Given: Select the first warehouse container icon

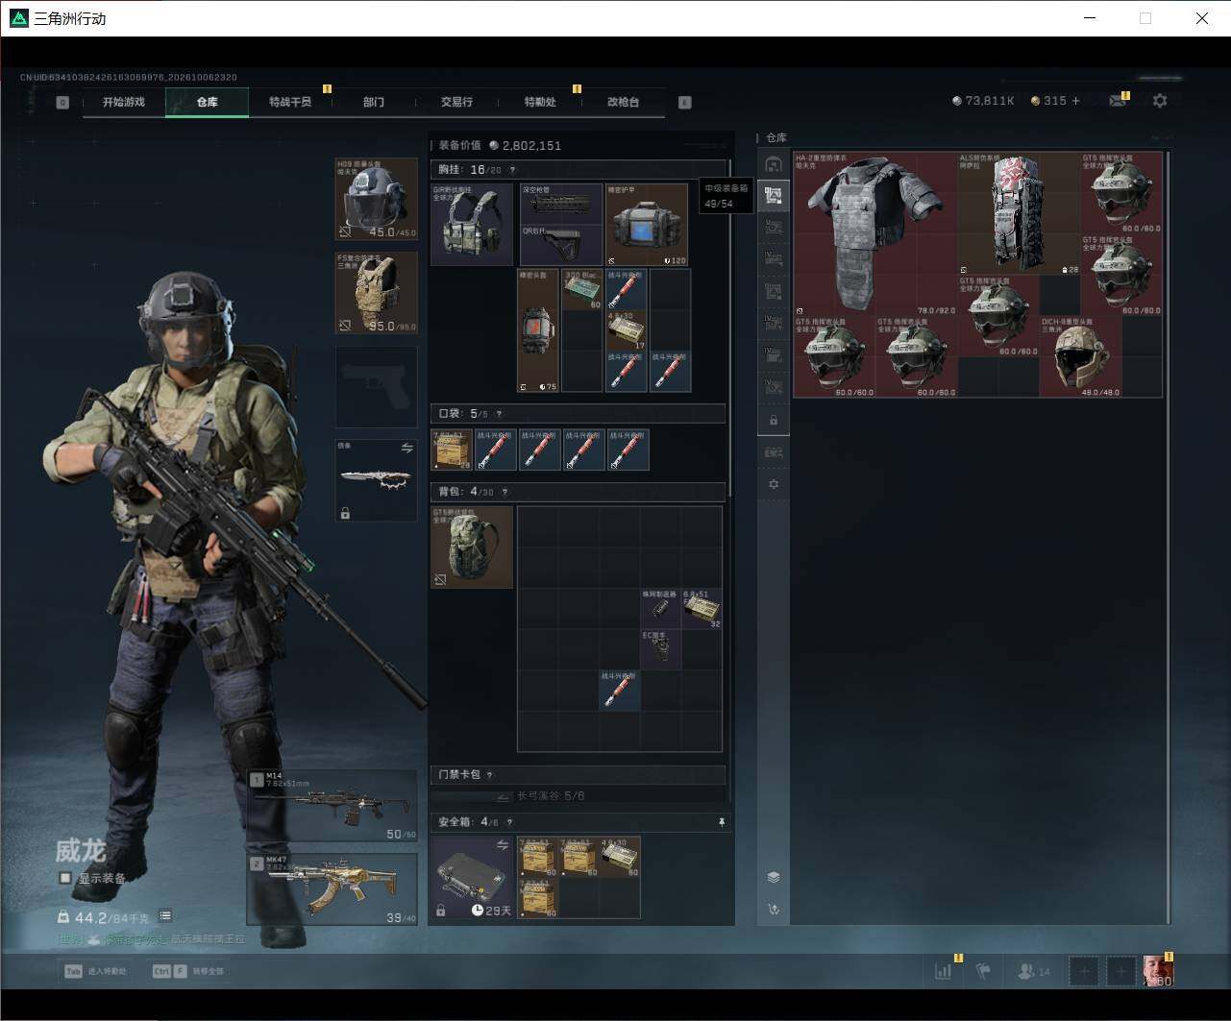Looking at the screenshot, I should pyautogui.click(x=774, y=164).
